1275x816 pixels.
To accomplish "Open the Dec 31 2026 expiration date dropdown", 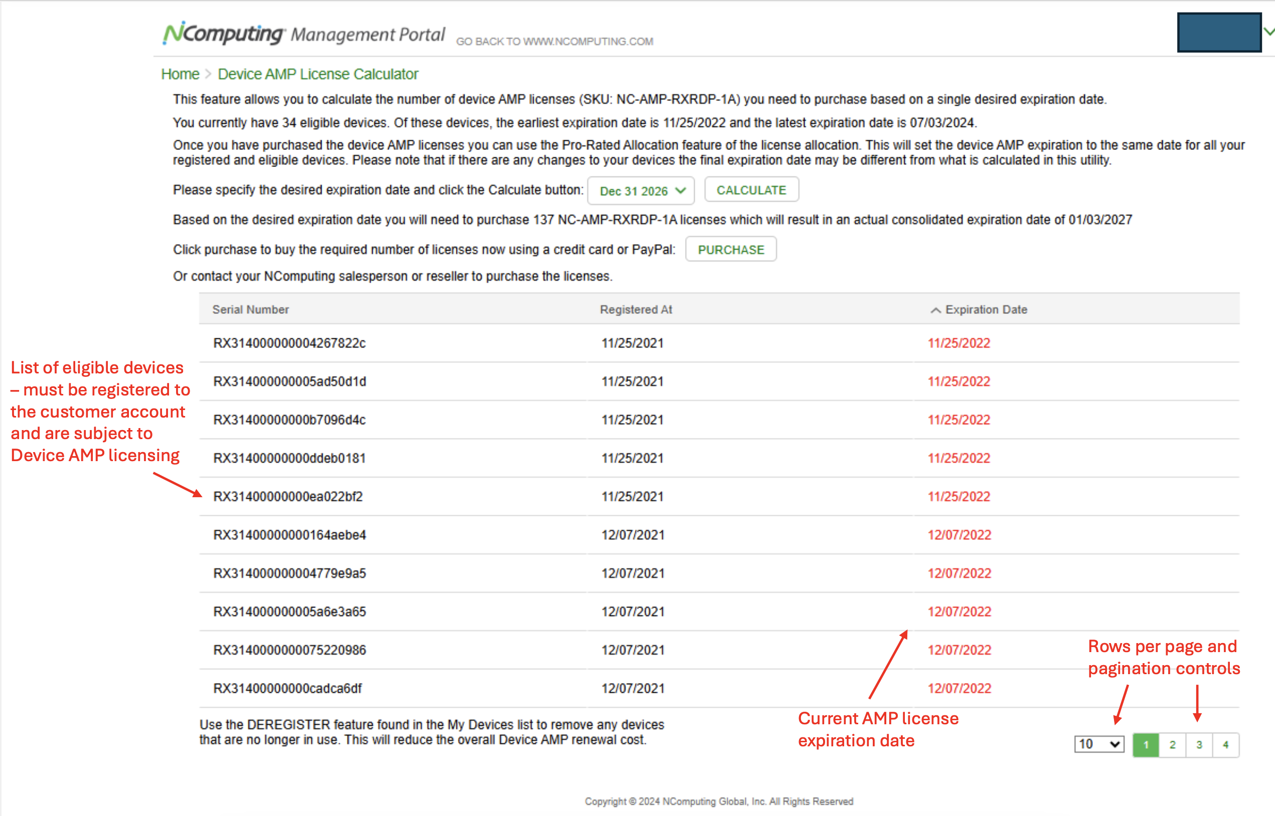I will coord(641,191).
